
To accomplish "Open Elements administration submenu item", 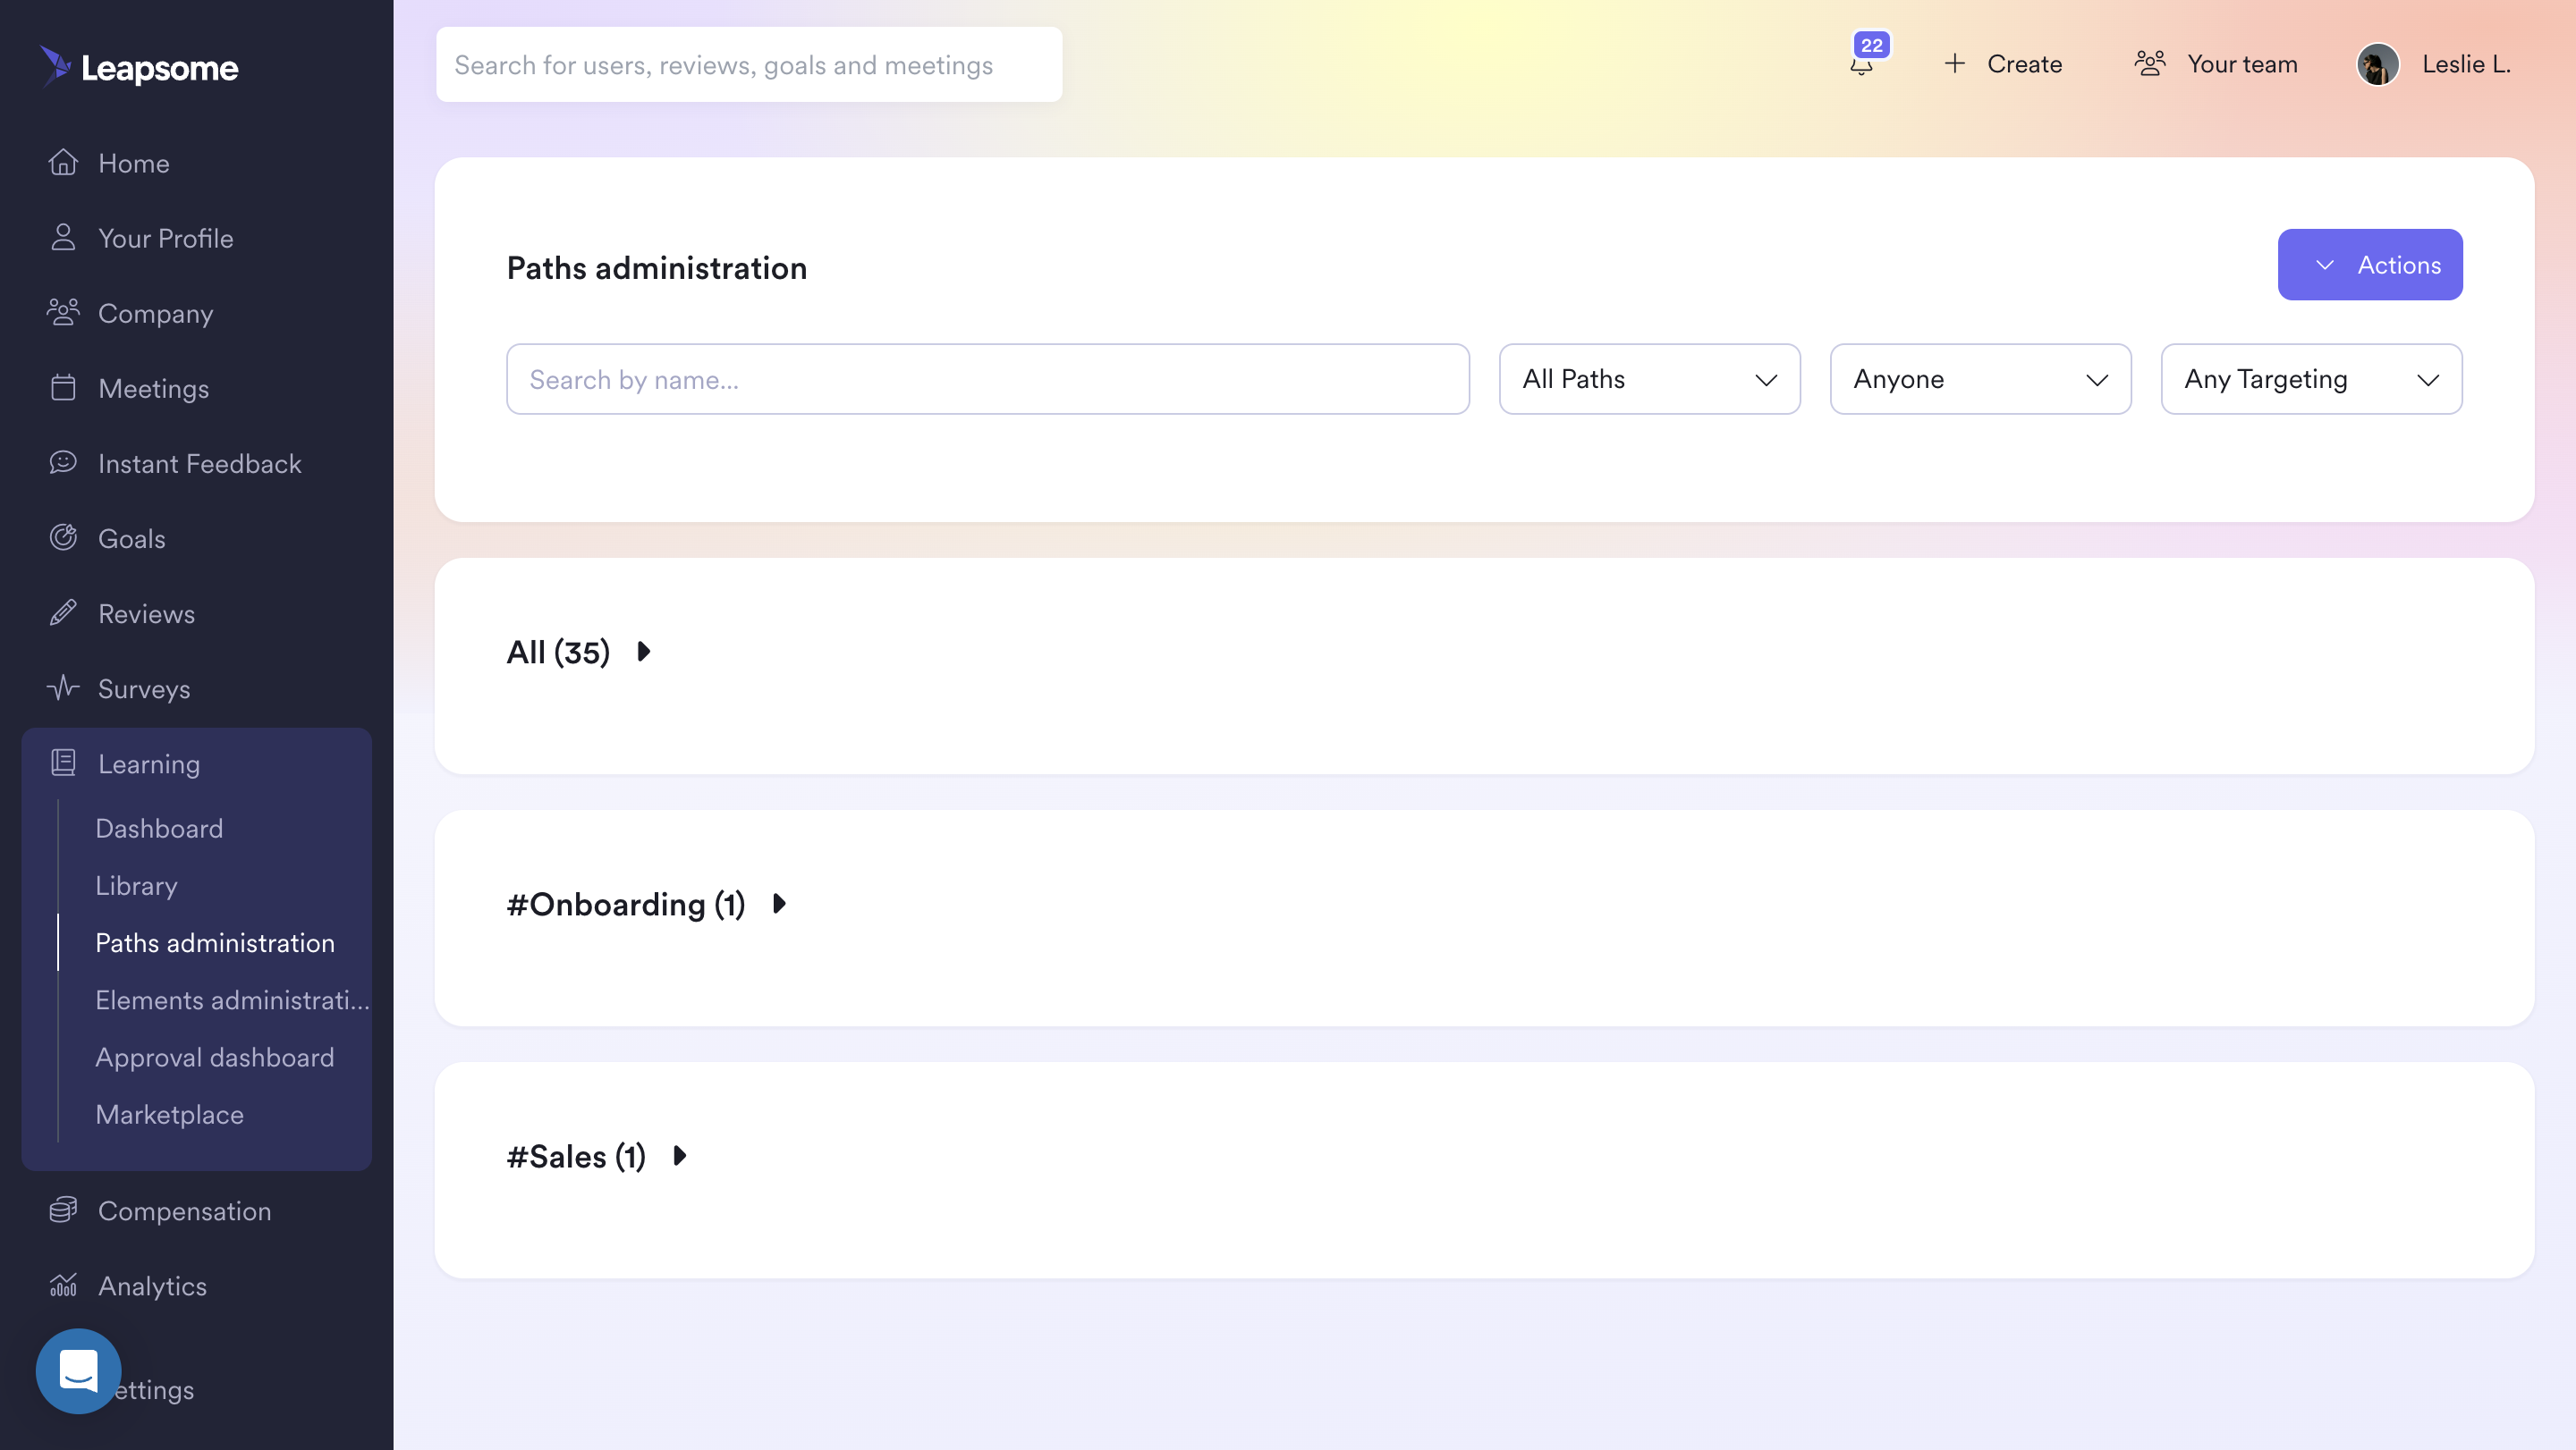I will (x=232, y=999).
